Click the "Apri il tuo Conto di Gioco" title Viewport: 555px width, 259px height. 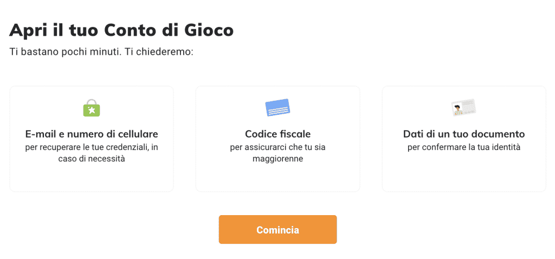tap(121, 30)
